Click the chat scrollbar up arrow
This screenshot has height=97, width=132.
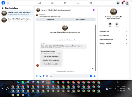(96, 23)
